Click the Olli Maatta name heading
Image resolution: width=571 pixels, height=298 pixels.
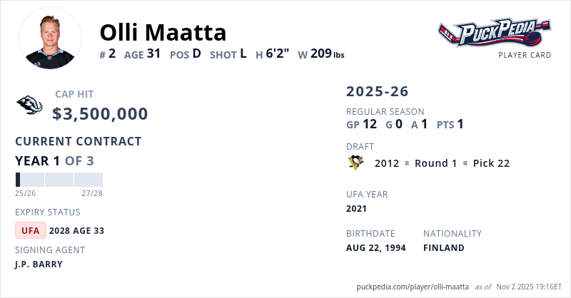[163, 32]
